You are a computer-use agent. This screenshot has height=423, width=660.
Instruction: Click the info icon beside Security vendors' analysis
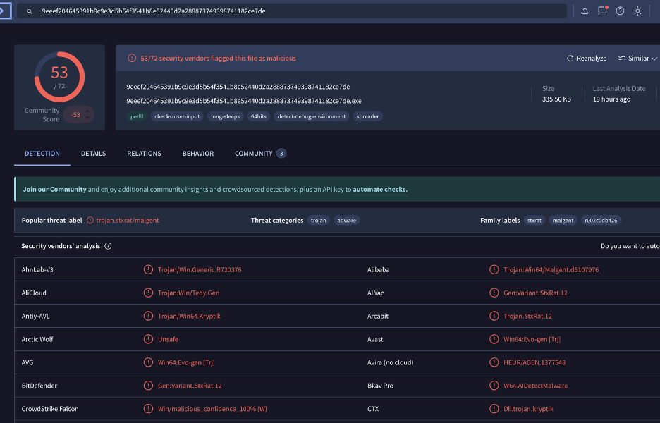point(108,246)
